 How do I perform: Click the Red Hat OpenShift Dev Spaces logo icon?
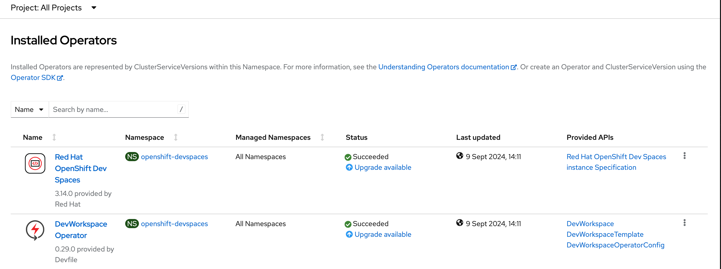pos(35,163)
